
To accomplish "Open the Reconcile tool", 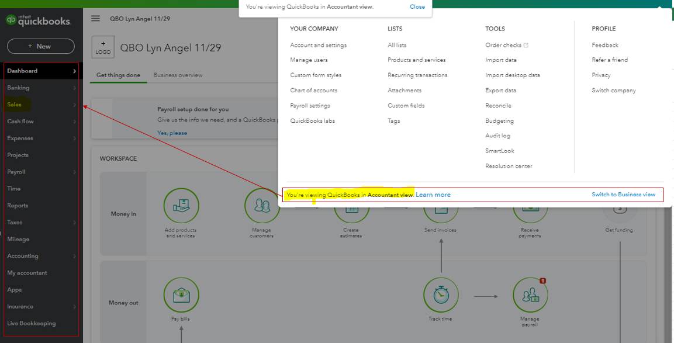I will pos(498,106).
